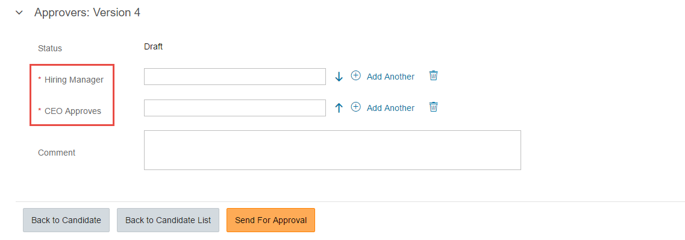Click the Back to Candidate button
Screen dimensions: 685x240
click(x=66, y=220)
